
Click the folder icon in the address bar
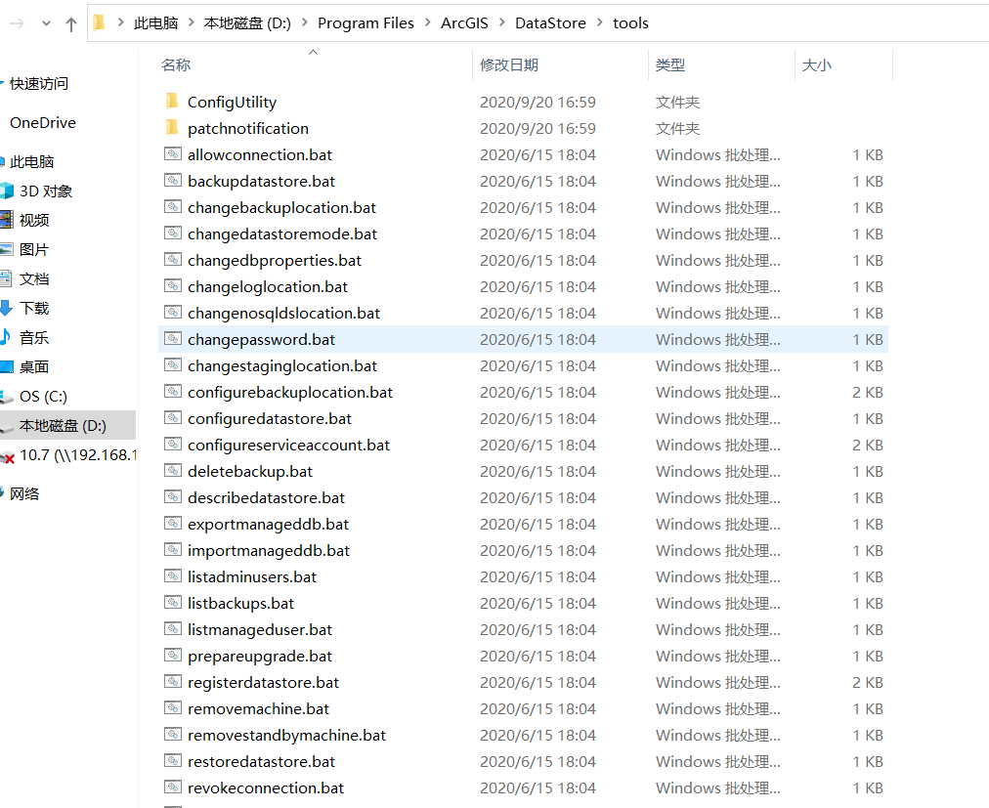[99, 21]
